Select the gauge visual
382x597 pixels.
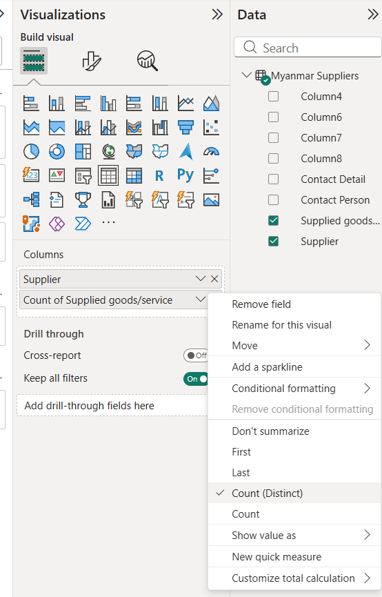211,152
